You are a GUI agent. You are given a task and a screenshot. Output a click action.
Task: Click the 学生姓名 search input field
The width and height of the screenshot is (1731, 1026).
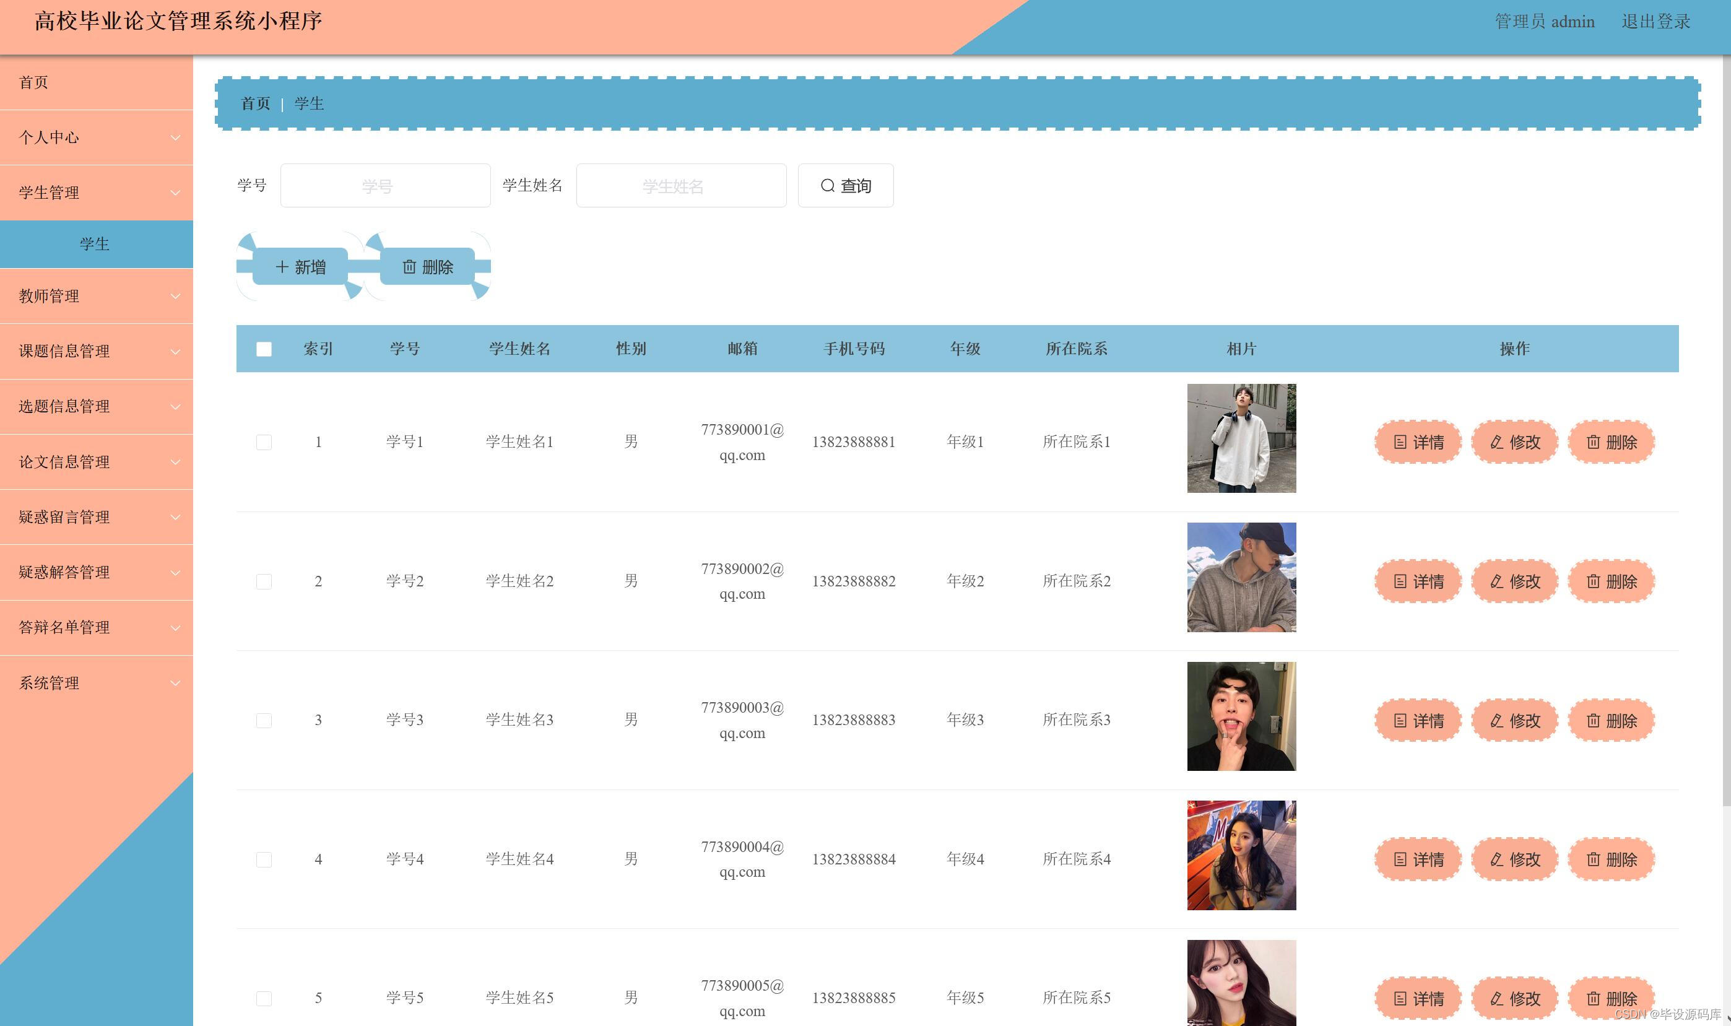point(681,185)
